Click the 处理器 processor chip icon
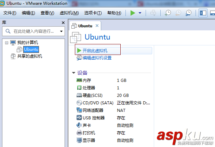Image resolution: width=215 pixels, height=147 pixels. point(79,88)
